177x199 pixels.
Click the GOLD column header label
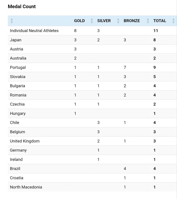point(79,21)
